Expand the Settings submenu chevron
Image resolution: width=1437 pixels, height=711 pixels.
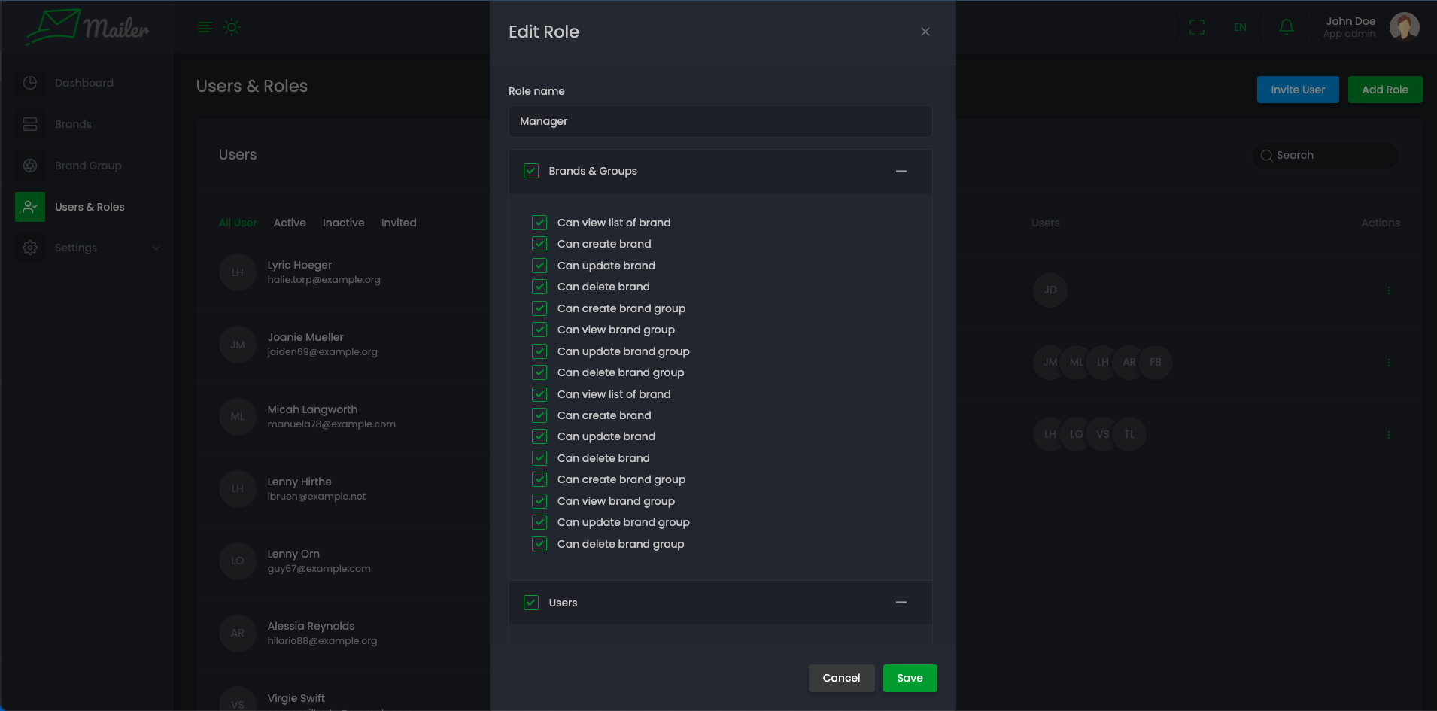coord(156,248)
